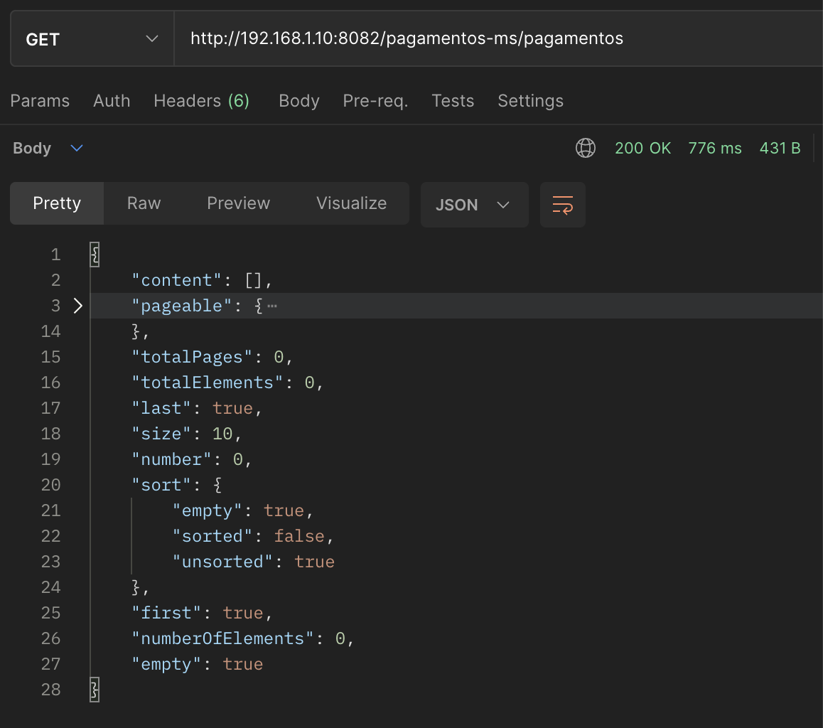
Task: Open the request Body tab
Action: click(x=299, y=101)
